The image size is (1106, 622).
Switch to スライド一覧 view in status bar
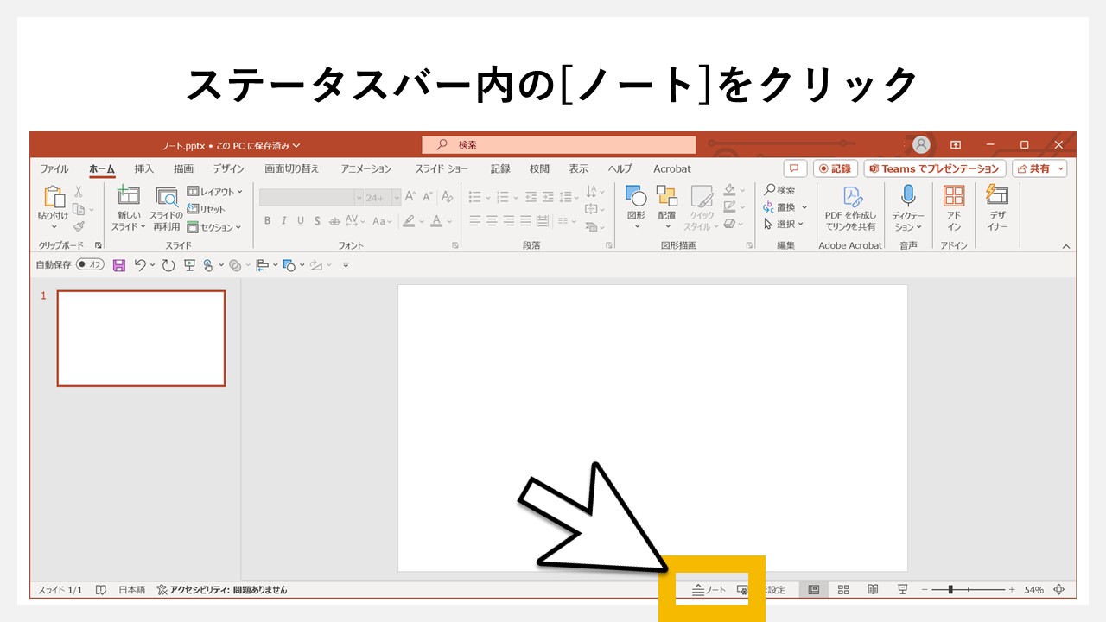[843, 589]
